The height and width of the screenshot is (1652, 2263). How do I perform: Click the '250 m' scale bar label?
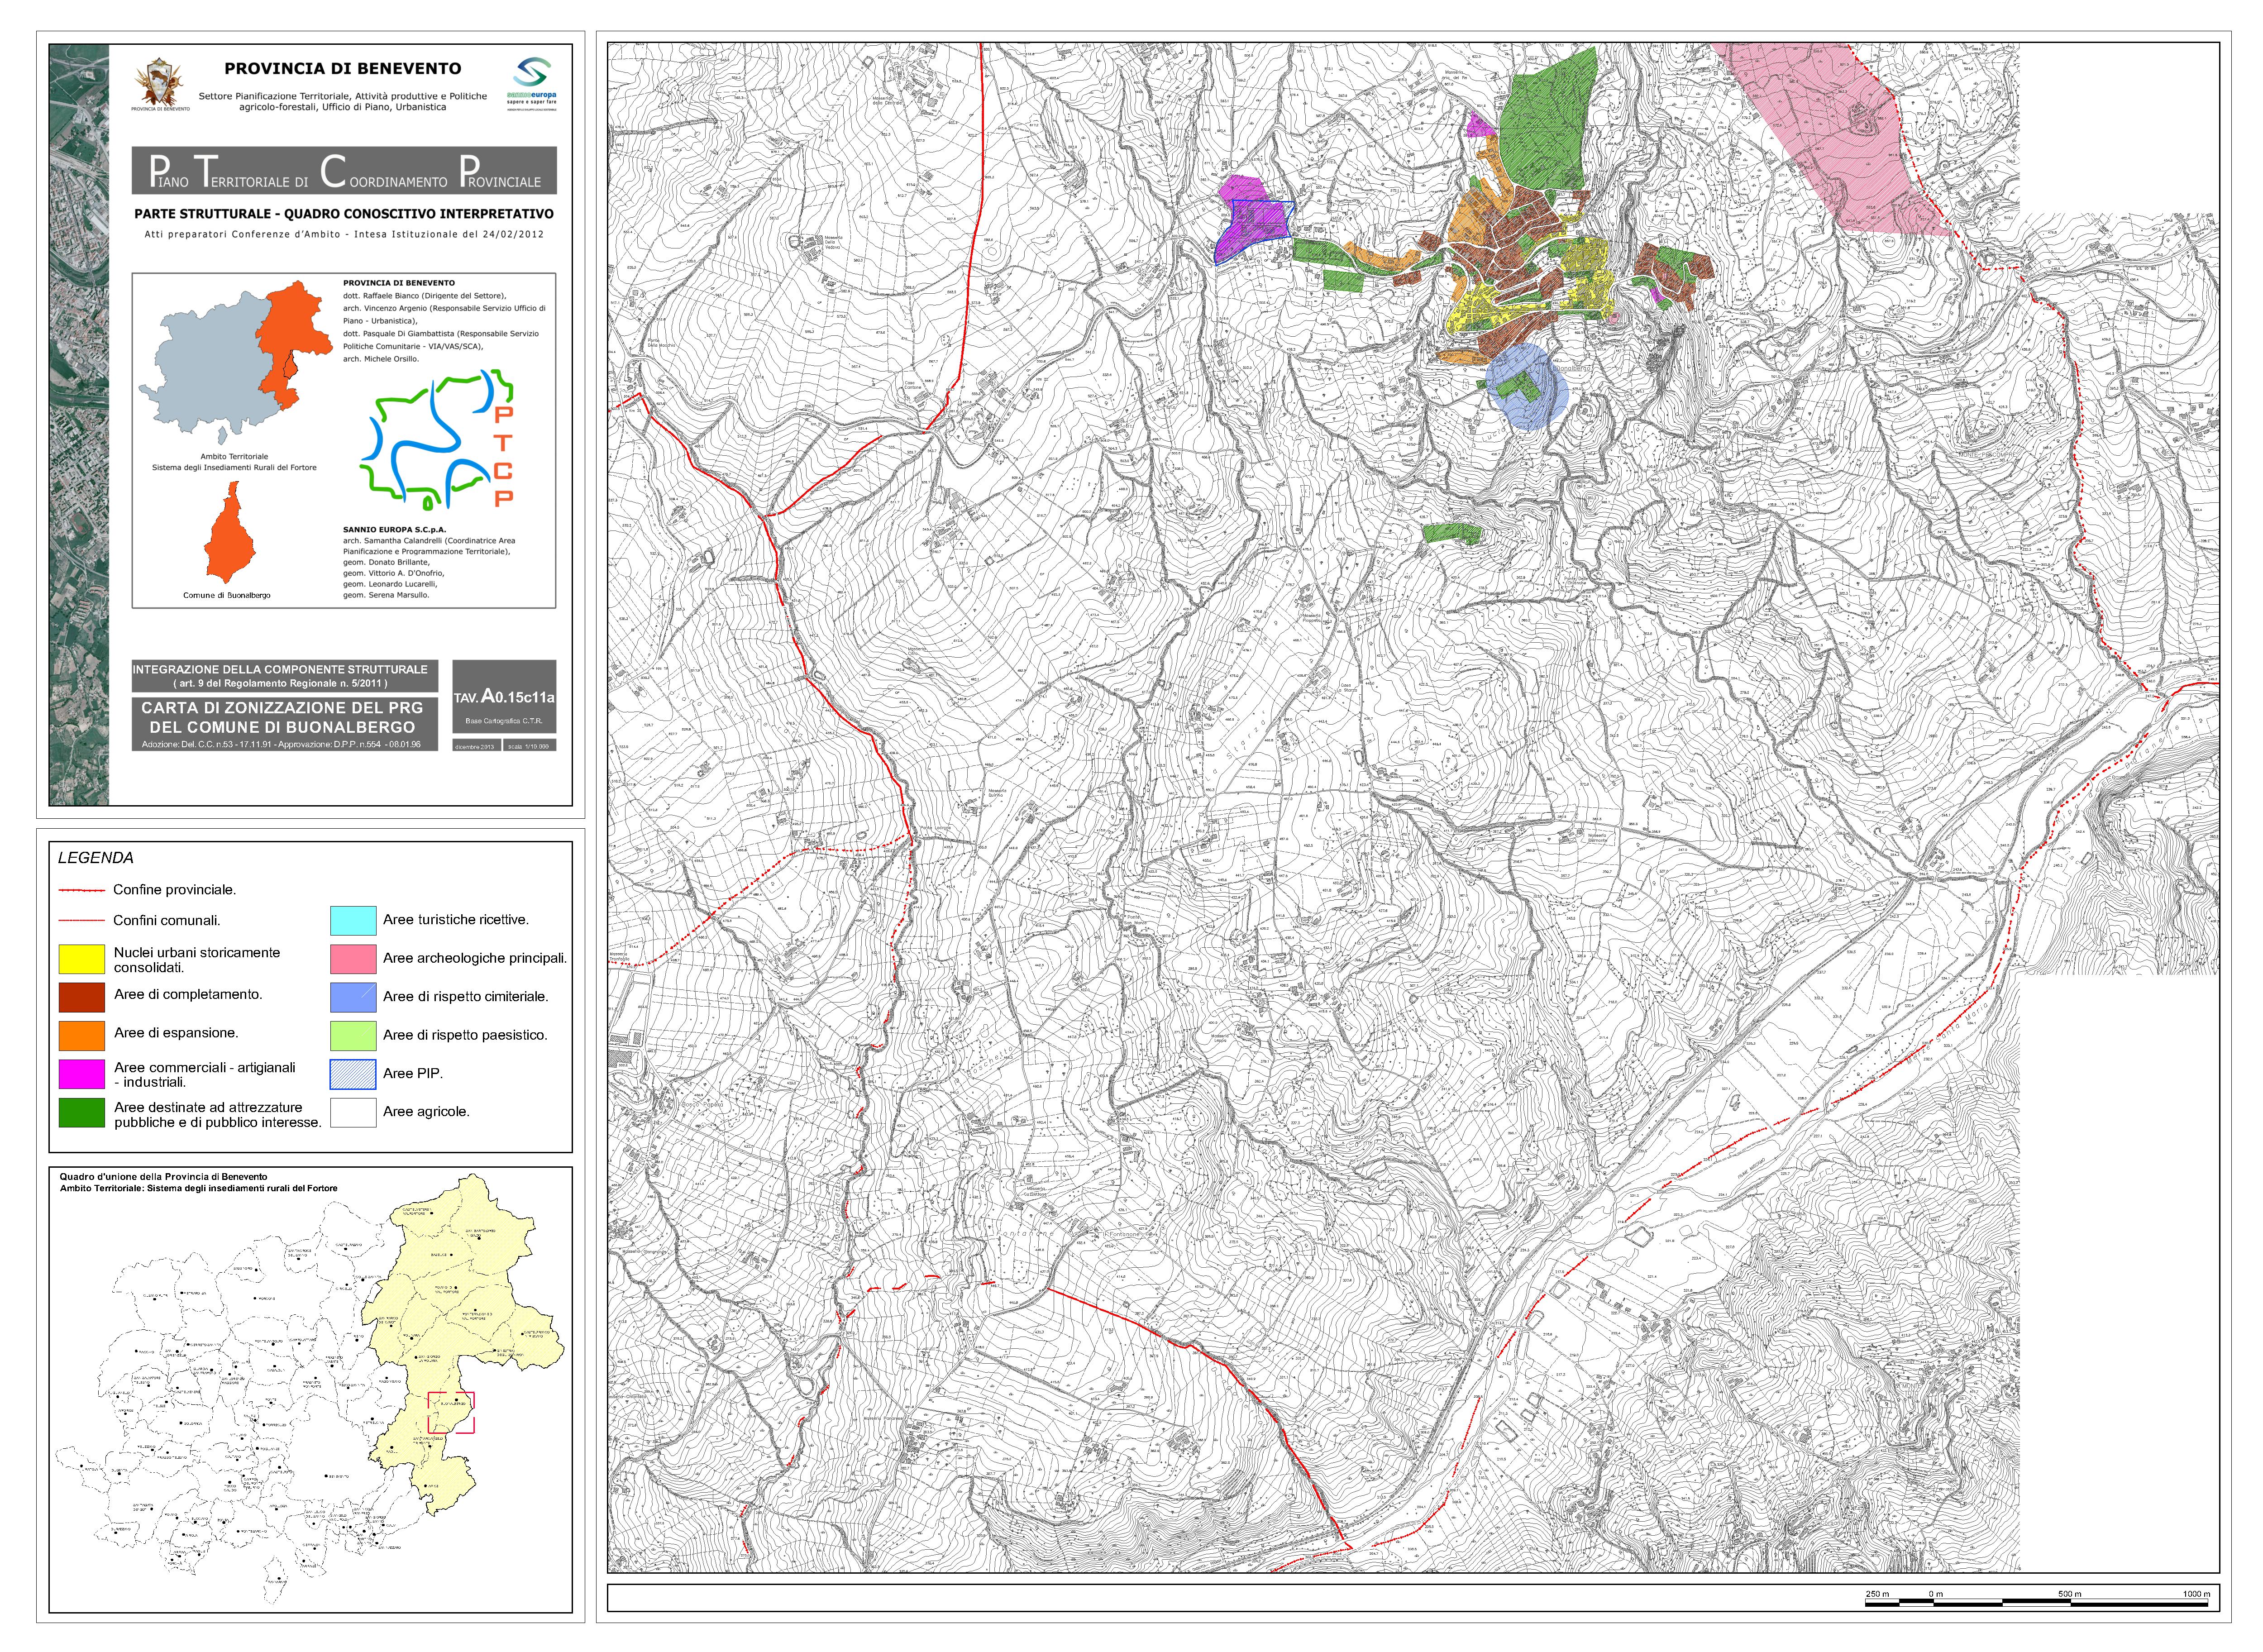(1877, 1594)
